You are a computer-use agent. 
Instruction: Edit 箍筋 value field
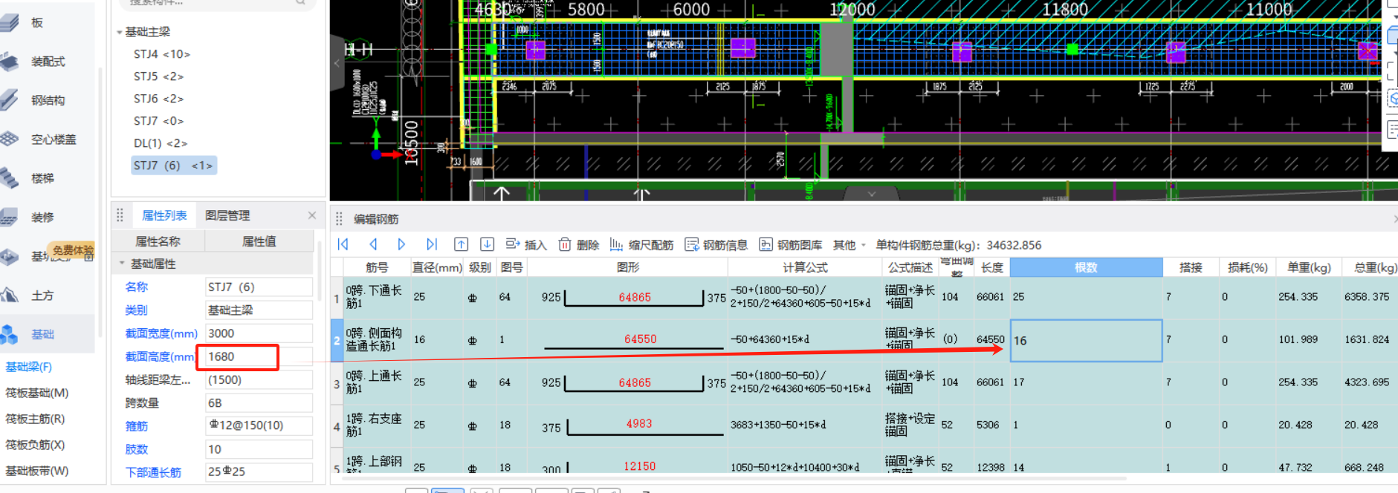[259, 425]
